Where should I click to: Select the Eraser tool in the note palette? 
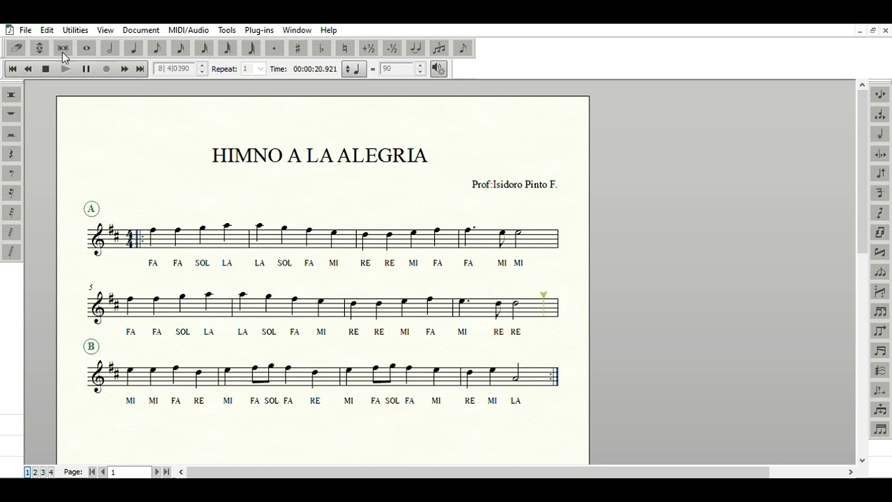click(16, 48)
